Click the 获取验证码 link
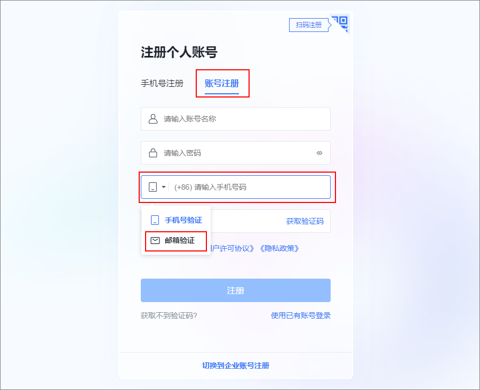The image size is (480, 390). click(305, 221)
